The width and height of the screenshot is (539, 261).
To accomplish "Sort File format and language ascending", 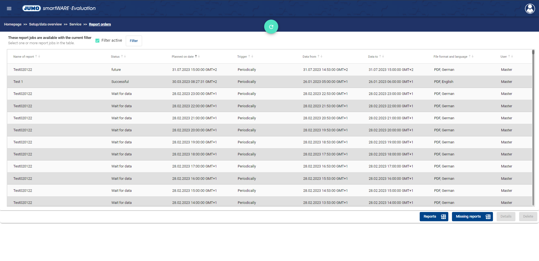I will pyautogui.click(x=470, y=56).
